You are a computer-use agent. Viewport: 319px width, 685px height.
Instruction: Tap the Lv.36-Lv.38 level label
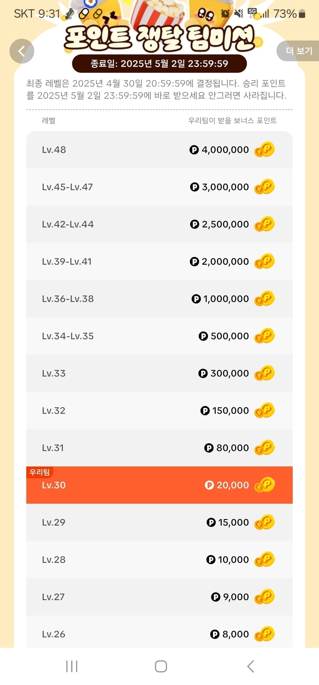(x=68, y=299)
